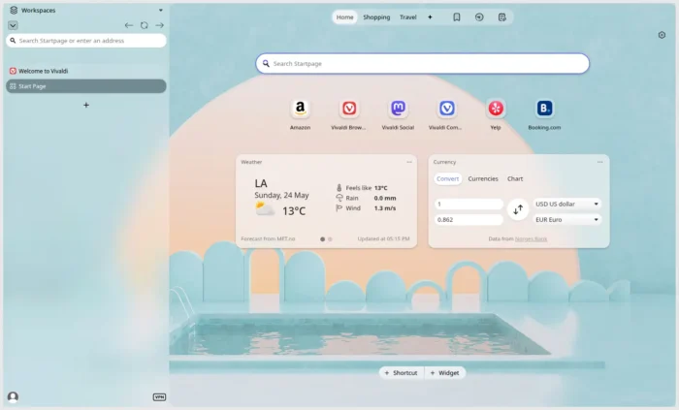Click the Forecast from MET.no text
The height and width of the screenshot is (410, 679).
(x=268, y=238)
